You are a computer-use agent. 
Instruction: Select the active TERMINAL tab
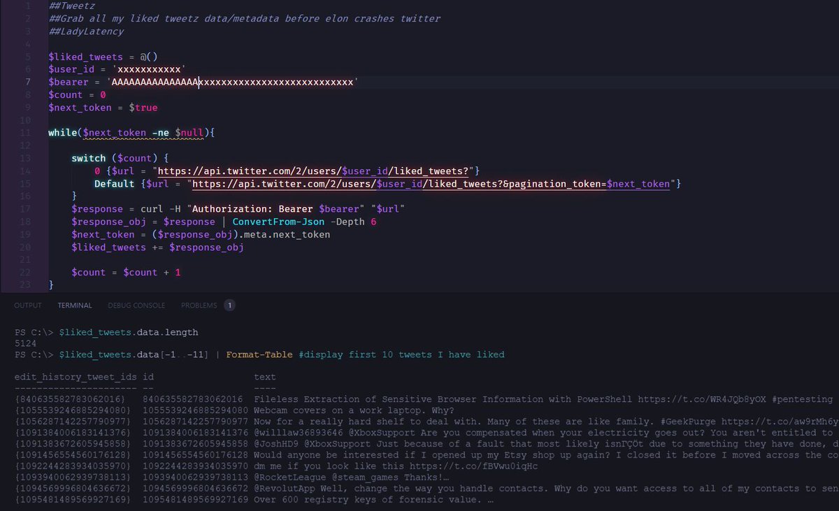pos(74,305)
